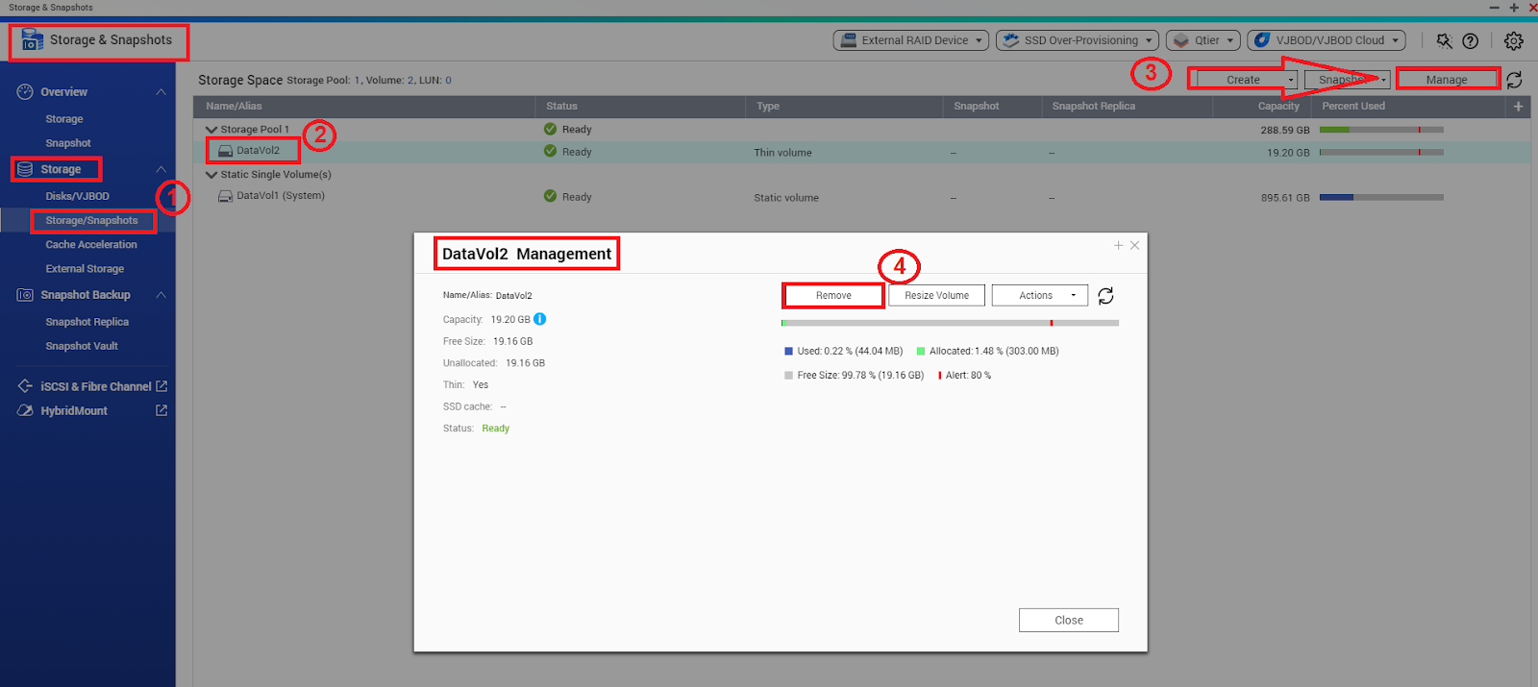Expand the SSD Over-Provisioning dropdown
The height and width of the screenshot is (687, 1538).
pyautogui.click(x=1077, y=40)
